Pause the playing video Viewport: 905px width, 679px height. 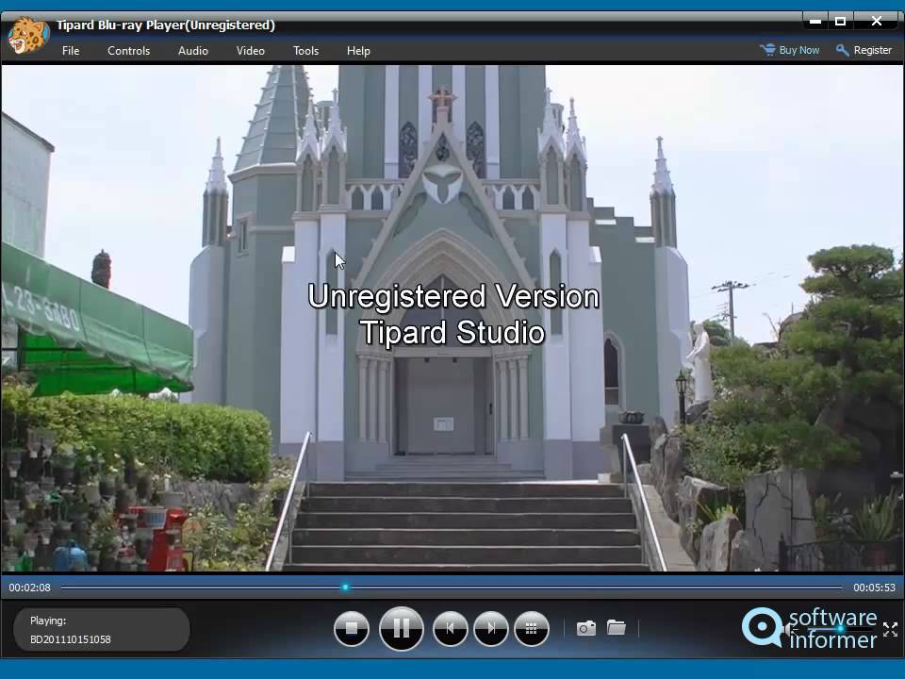tap(402, 628)
